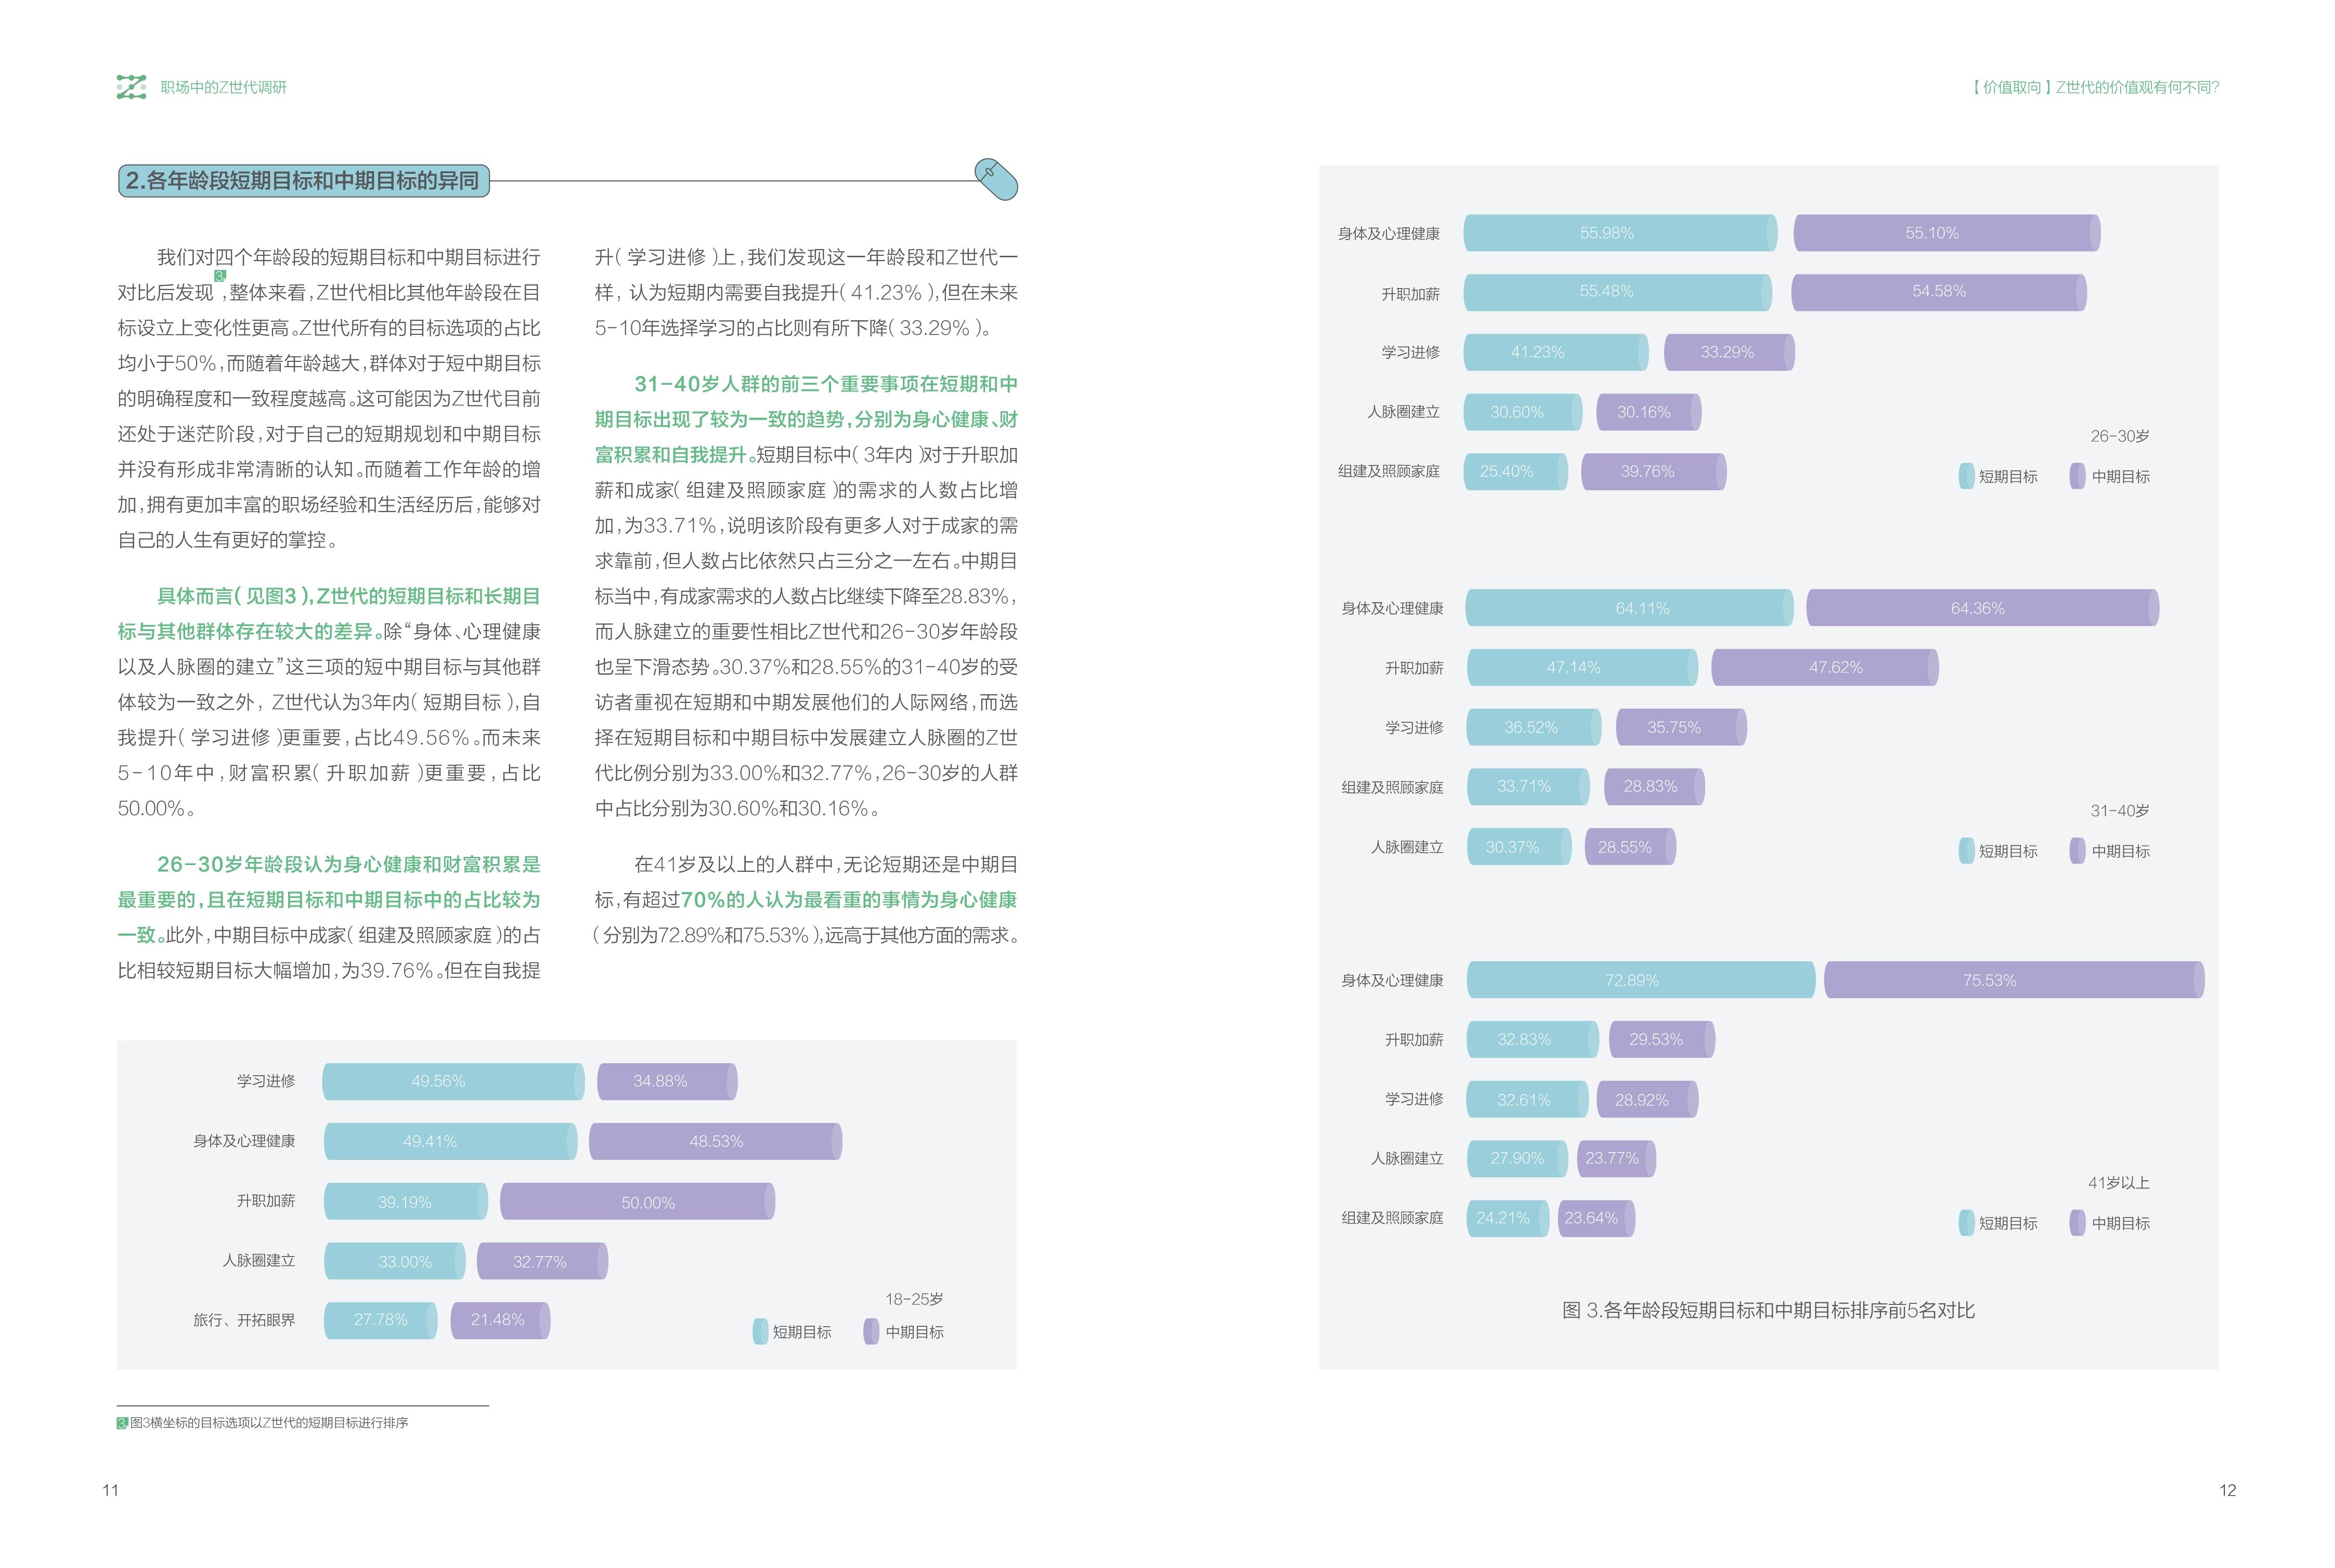Click the teal 短期目标 legend icon for 18-25岁
Image resolution: width=2335 pixels, height=1568 pixels.
(x=760, y=1332)
